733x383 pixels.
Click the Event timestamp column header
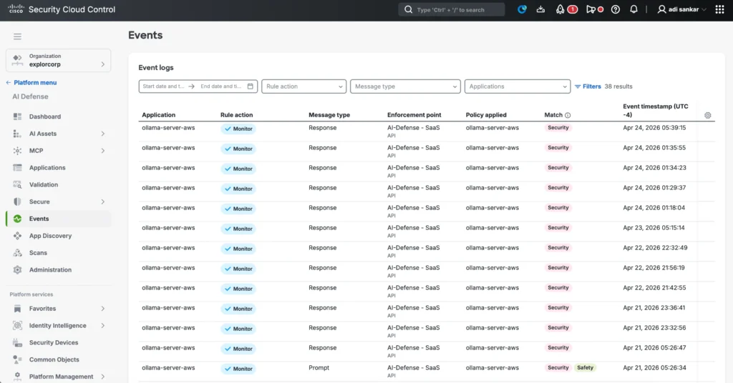click(x=656, y=111)
